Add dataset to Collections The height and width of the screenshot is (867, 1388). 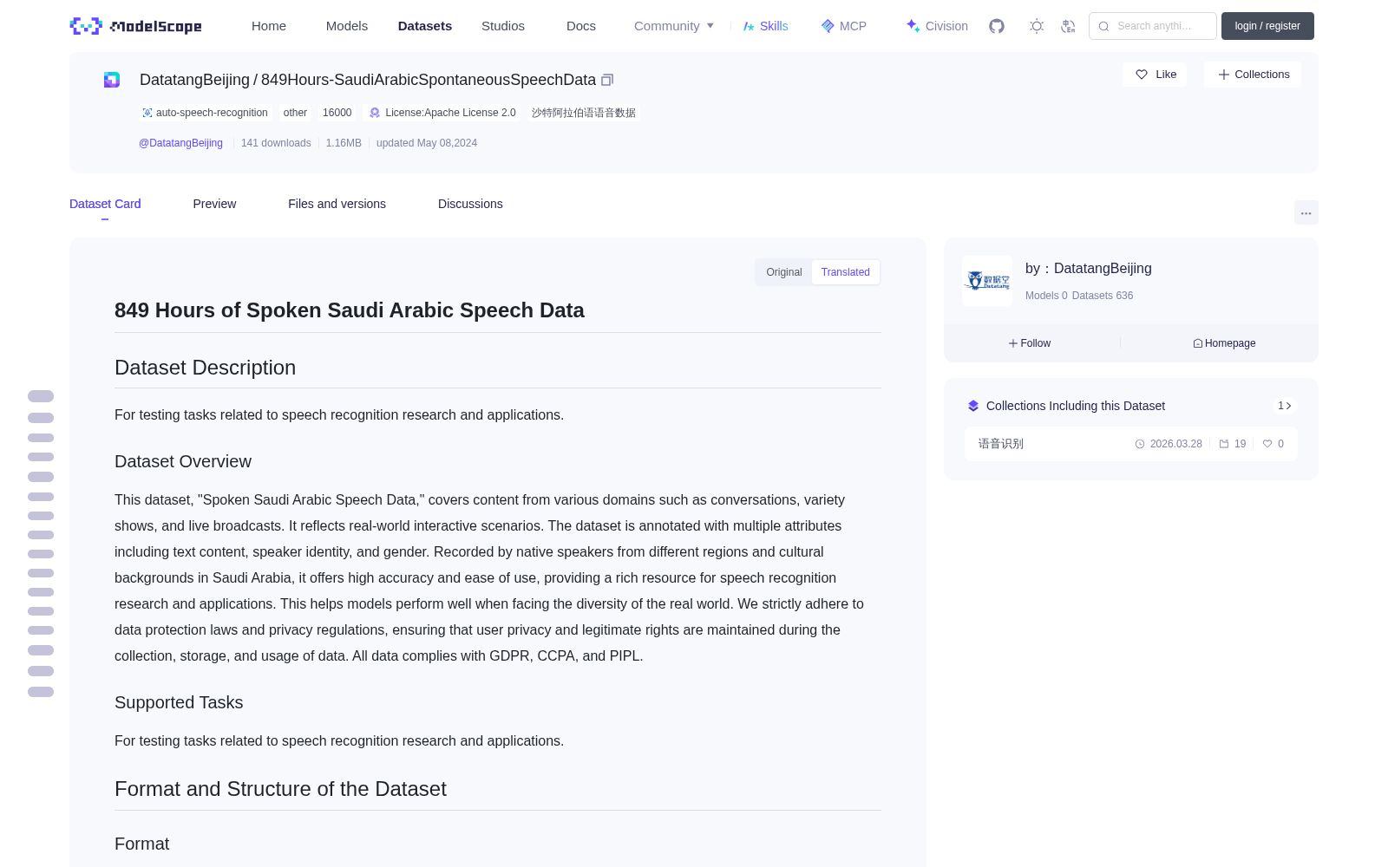pos(1253,75)
